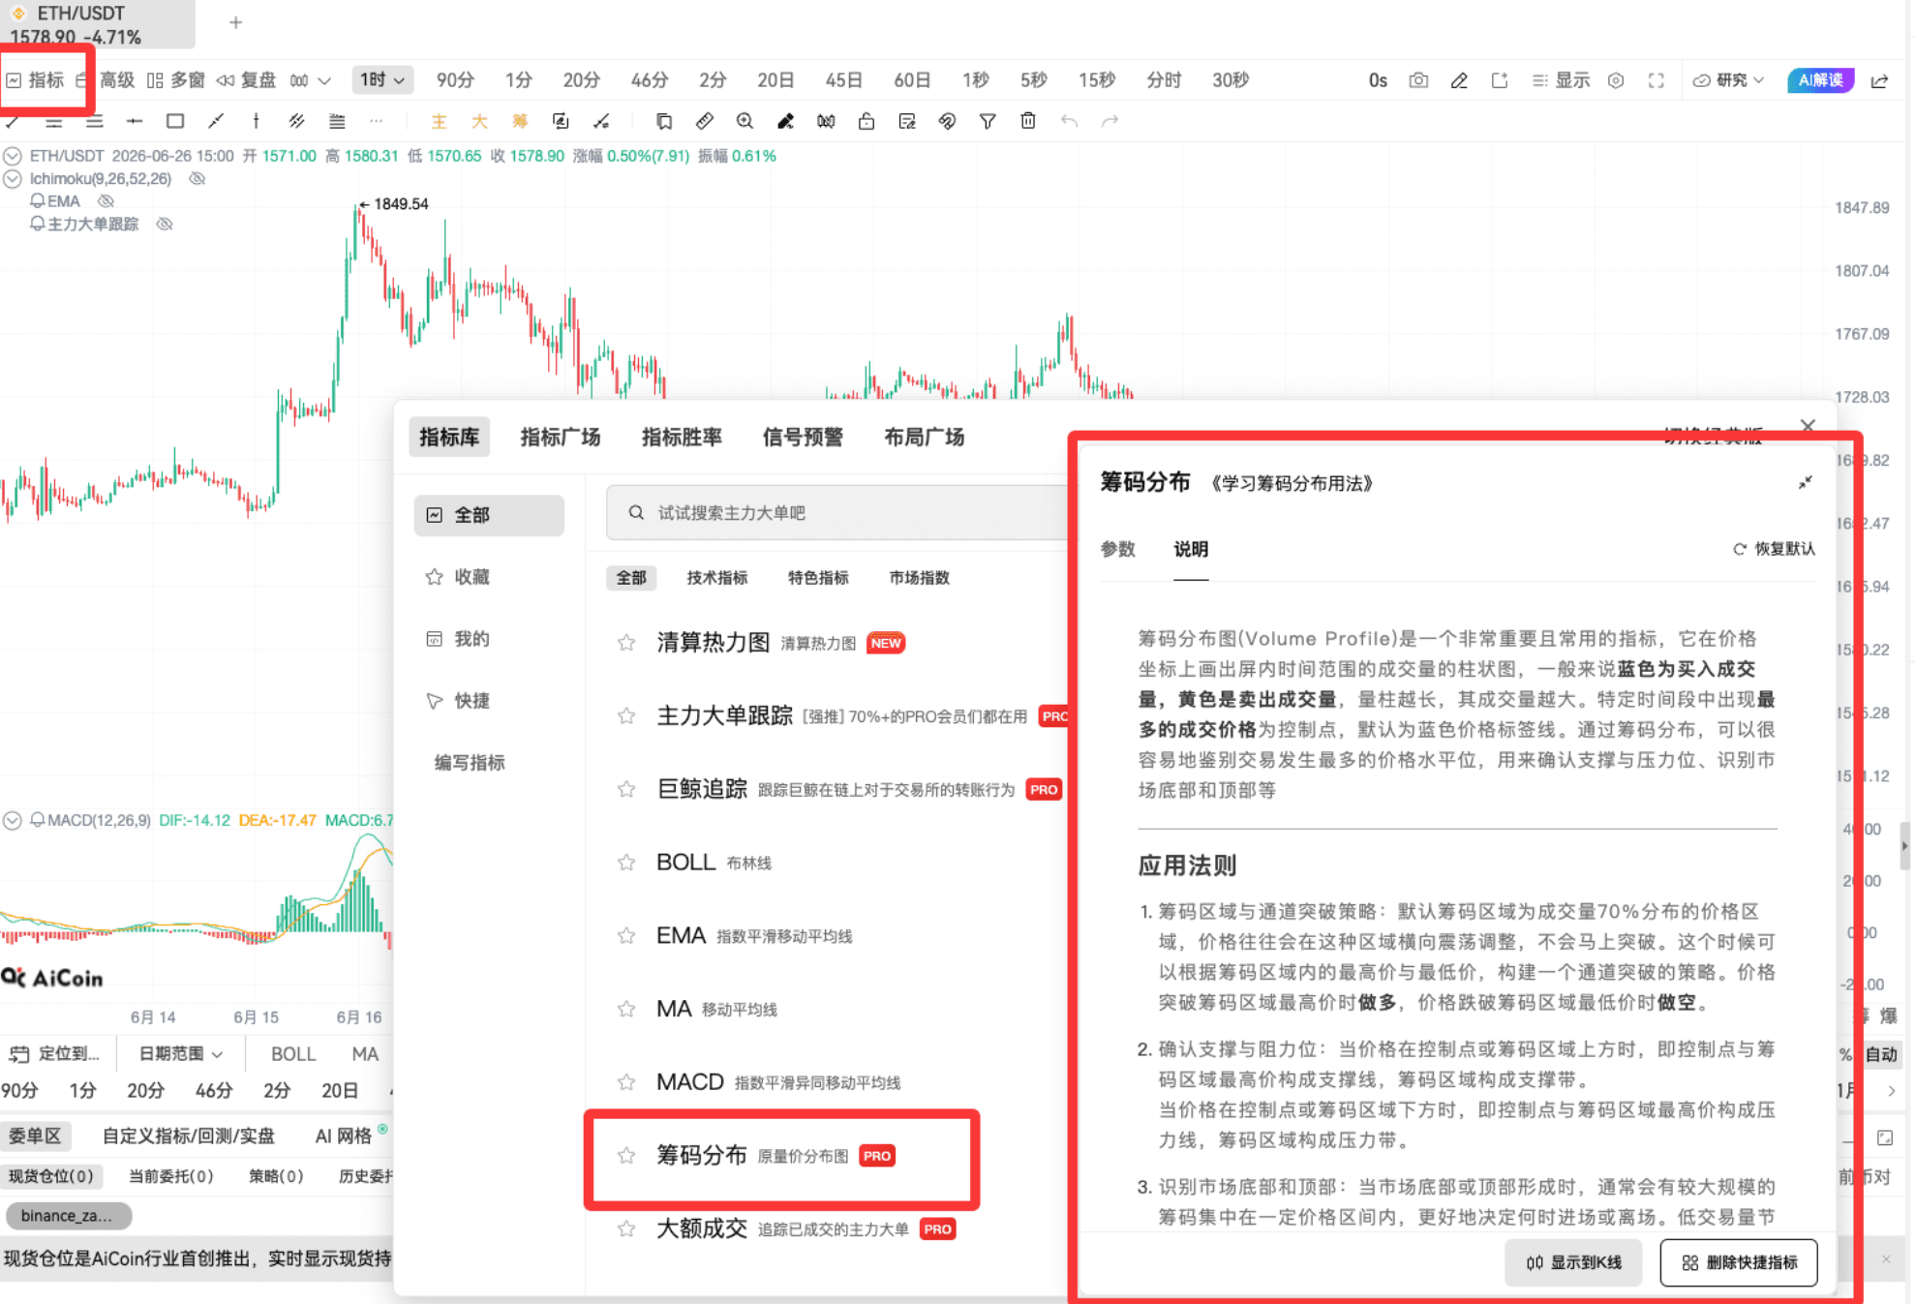Toggle EMA indicator visibility eye
This screenshot has width=1915, height=1304.
106,201
